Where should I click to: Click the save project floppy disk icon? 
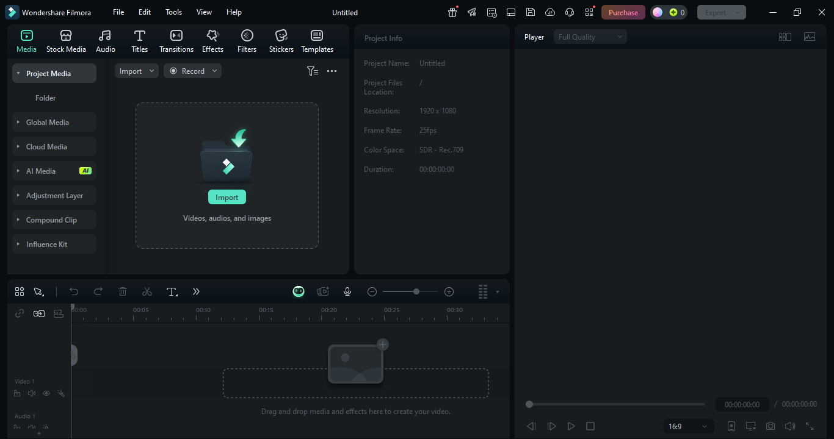coord(531,12)
